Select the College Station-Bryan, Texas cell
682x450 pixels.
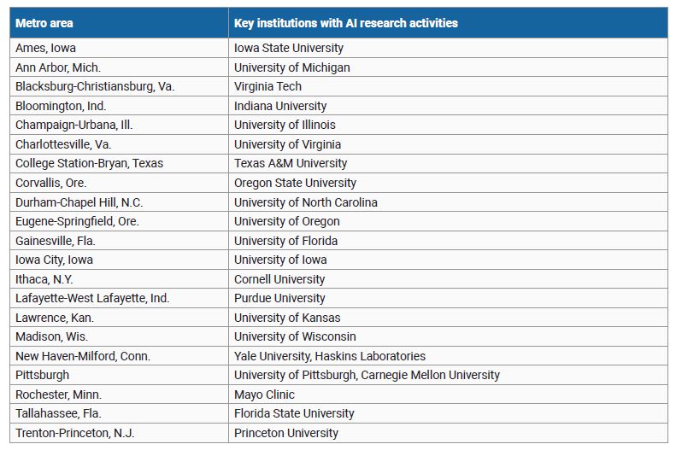(x=89, y=163)
